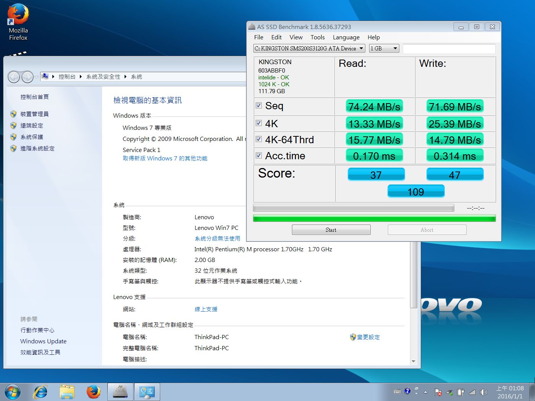
Task: Click the system window vertical scrollbar
Action: point(413,302)
